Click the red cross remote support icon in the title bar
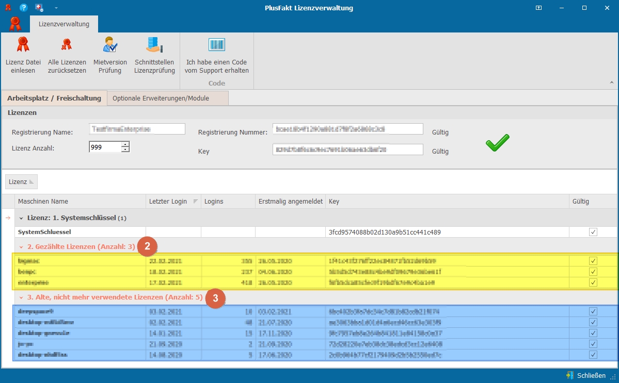The height and width of the screenshot is (383, 619). (x=39, y=8)
